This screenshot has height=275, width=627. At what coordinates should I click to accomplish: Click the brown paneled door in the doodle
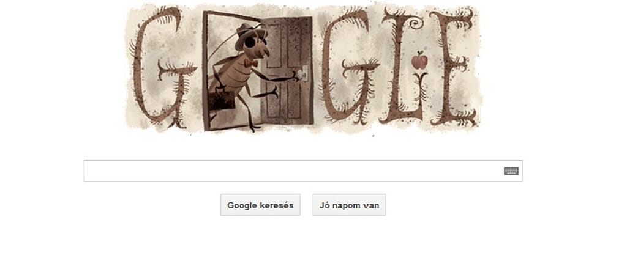tap(287, 71)
